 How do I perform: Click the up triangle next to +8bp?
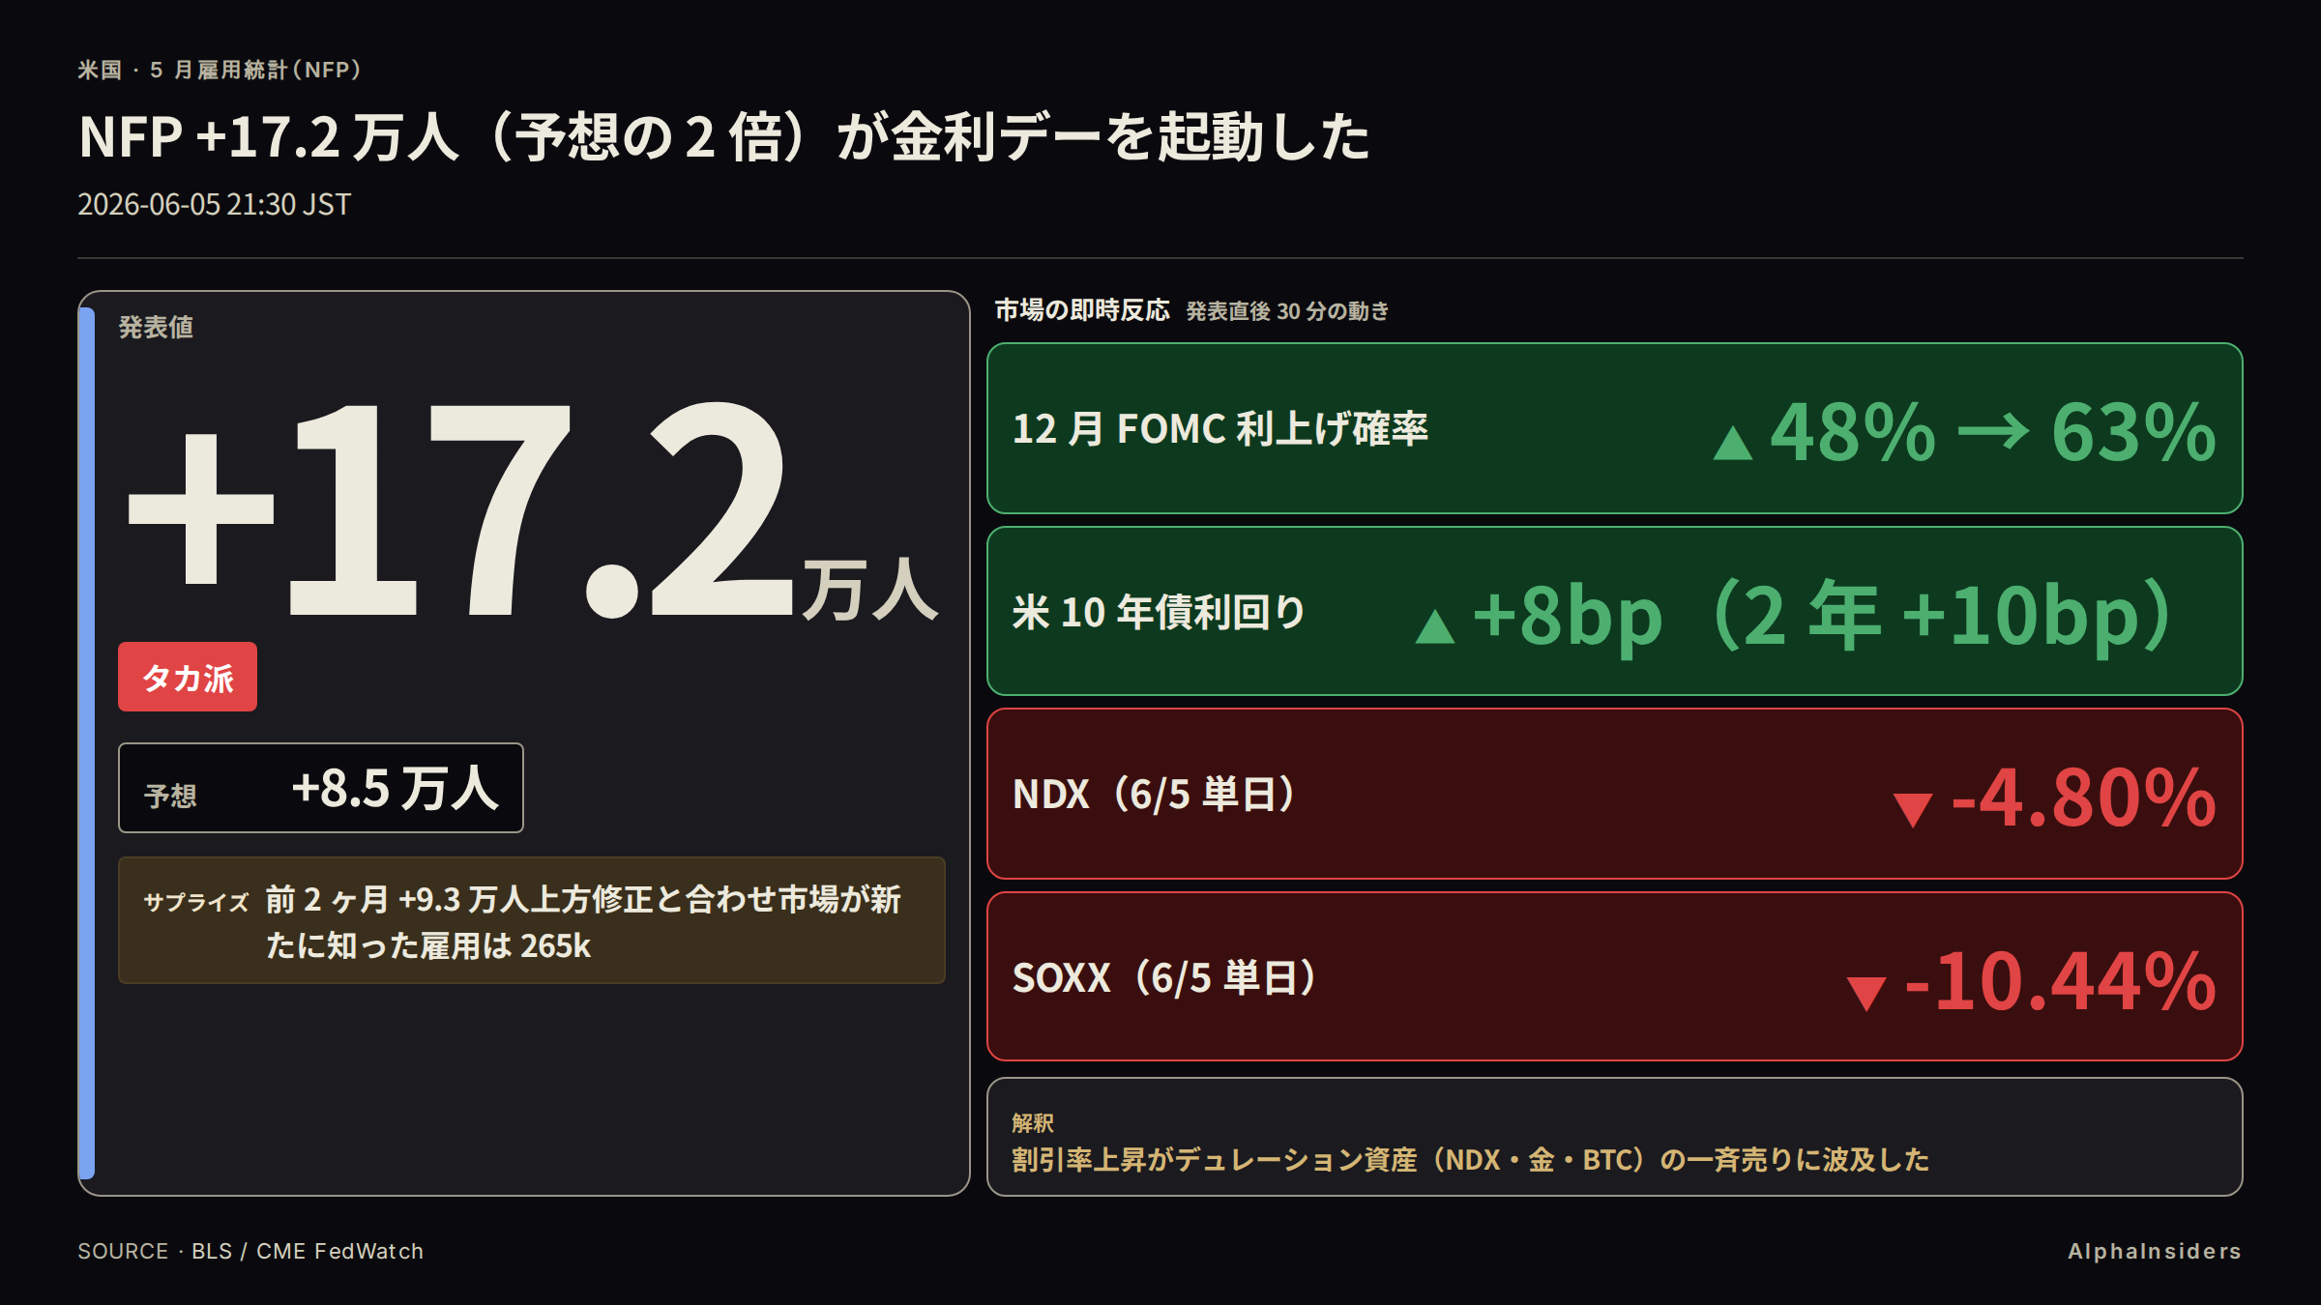click(1435, 626)
